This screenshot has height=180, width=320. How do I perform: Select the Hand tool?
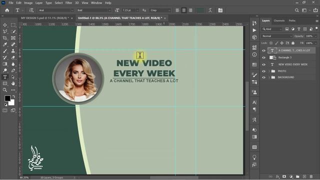pyautogui.click(x=13, y=83)
